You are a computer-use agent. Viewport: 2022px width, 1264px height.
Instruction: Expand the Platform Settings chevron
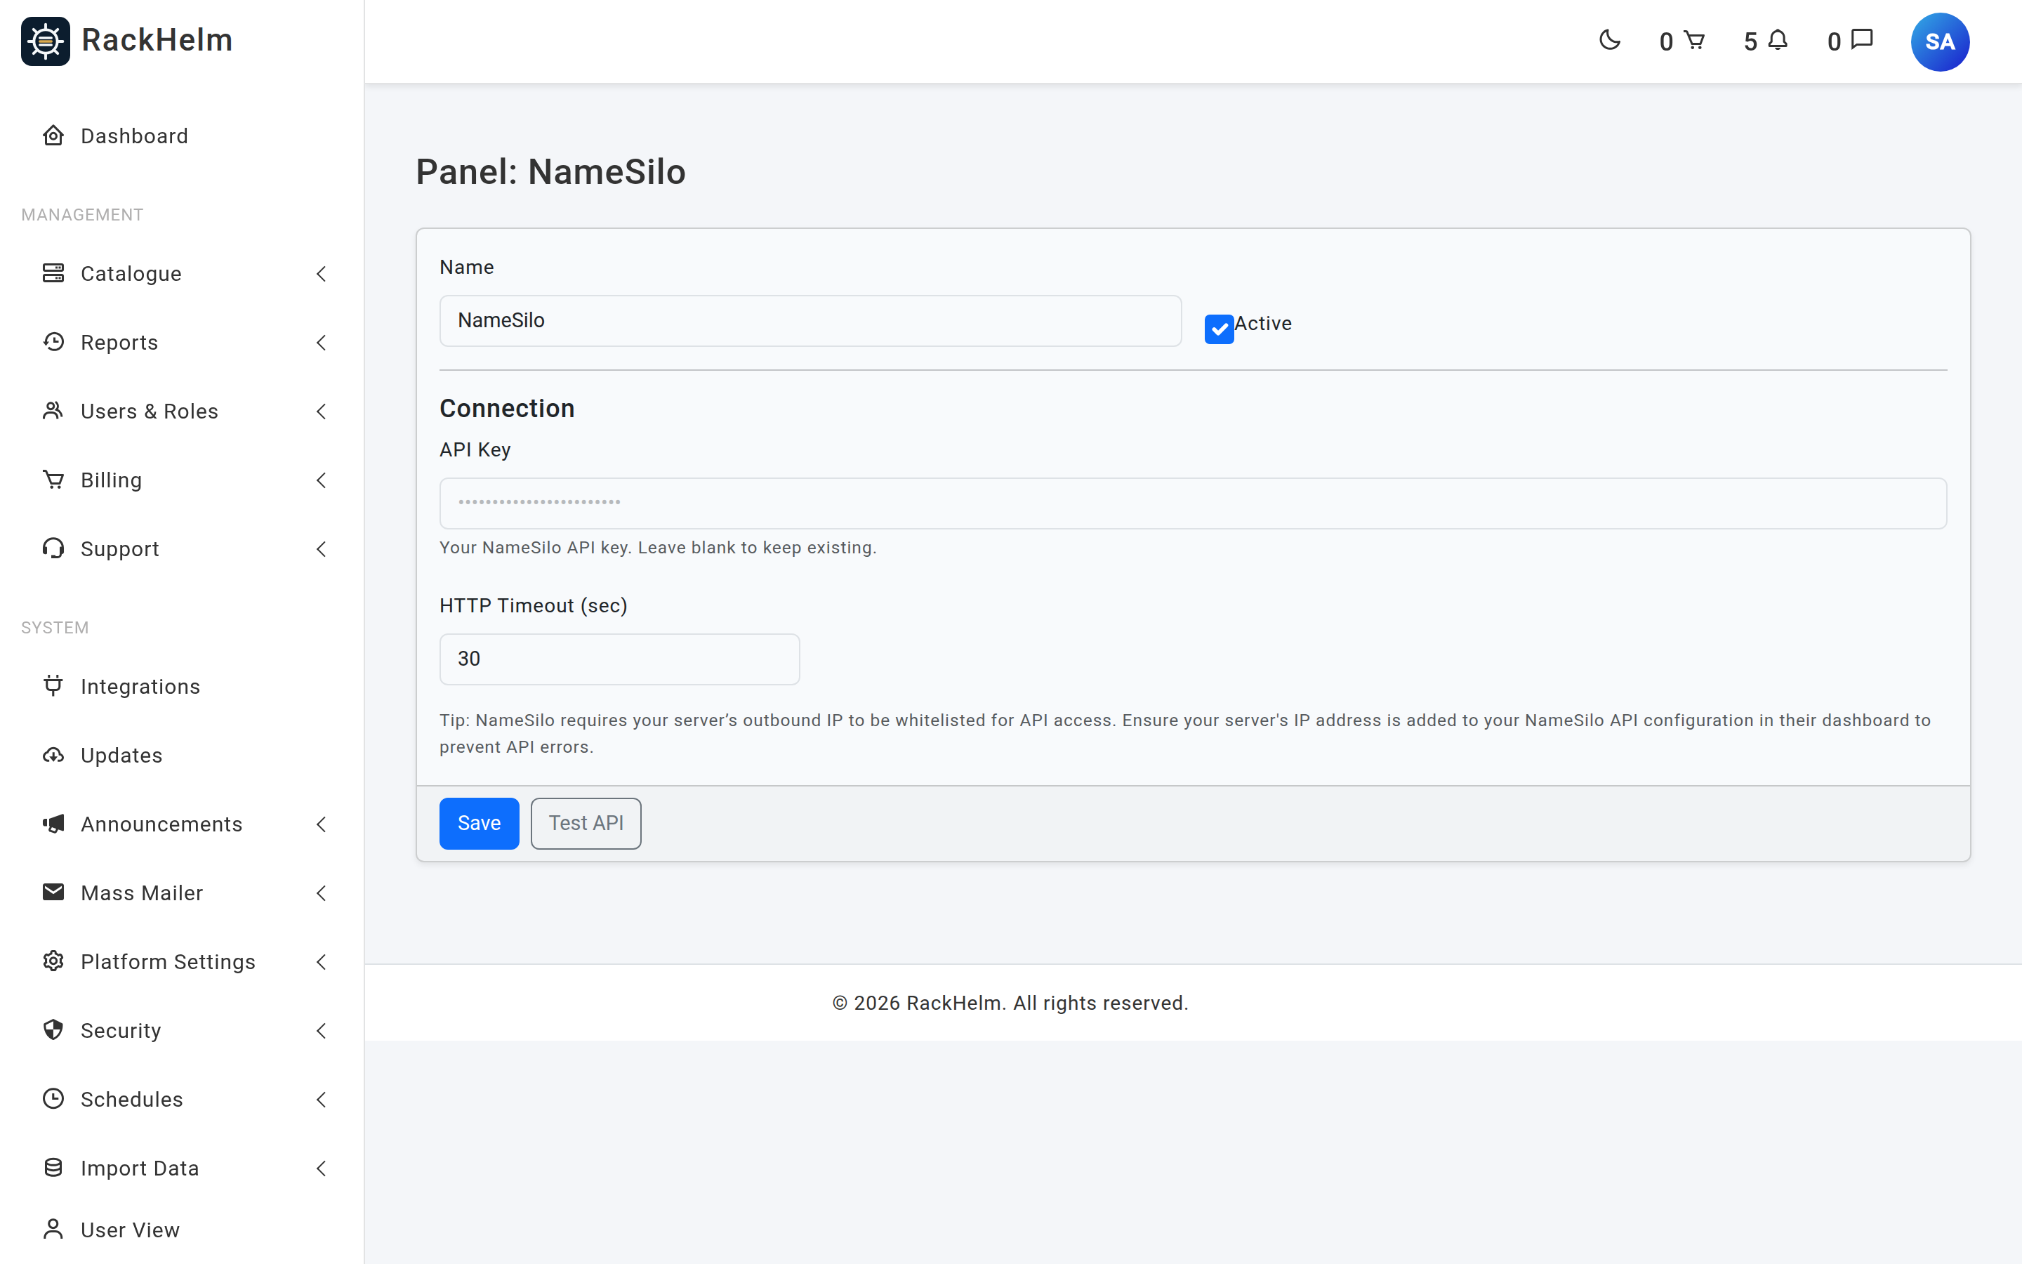tap(322, 961)
